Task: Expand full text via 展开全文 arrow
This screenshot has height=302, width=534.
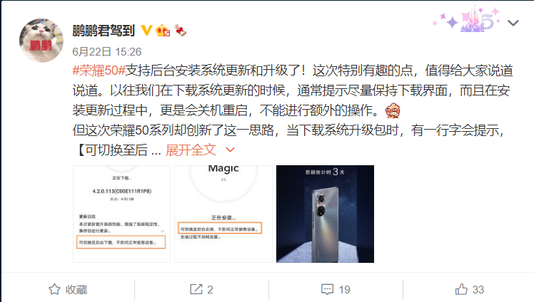Action: click(230, 150)
